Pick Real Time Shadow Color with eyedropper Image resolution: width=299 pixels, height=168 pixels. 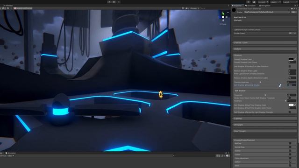pyautogui.click(x=295, y=105)
